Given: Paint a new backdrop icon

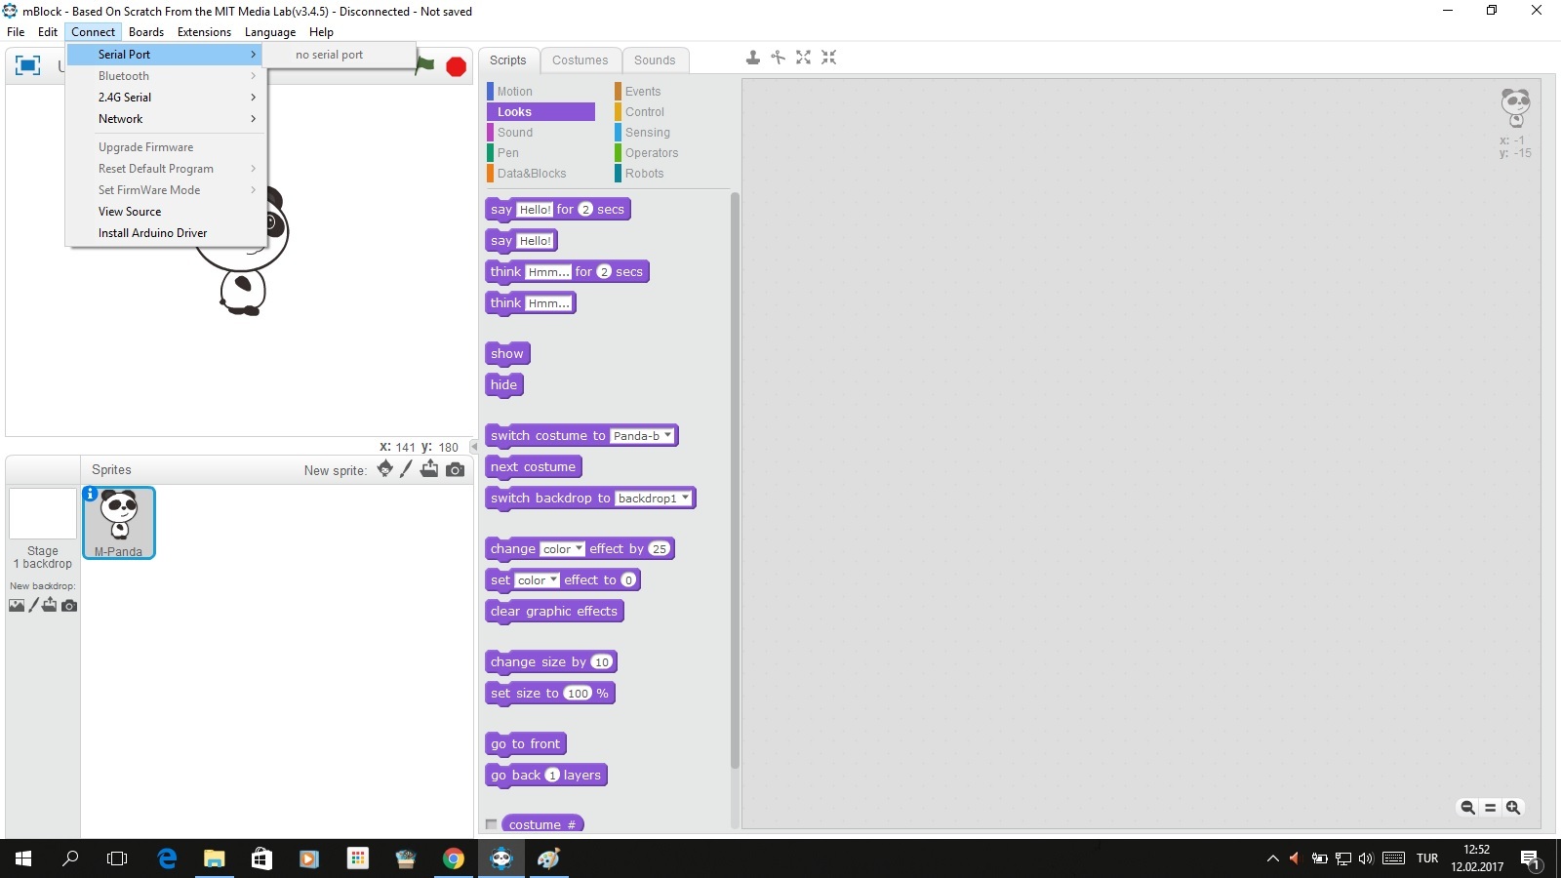Looking at the screenshot, I should coord(34,605).
